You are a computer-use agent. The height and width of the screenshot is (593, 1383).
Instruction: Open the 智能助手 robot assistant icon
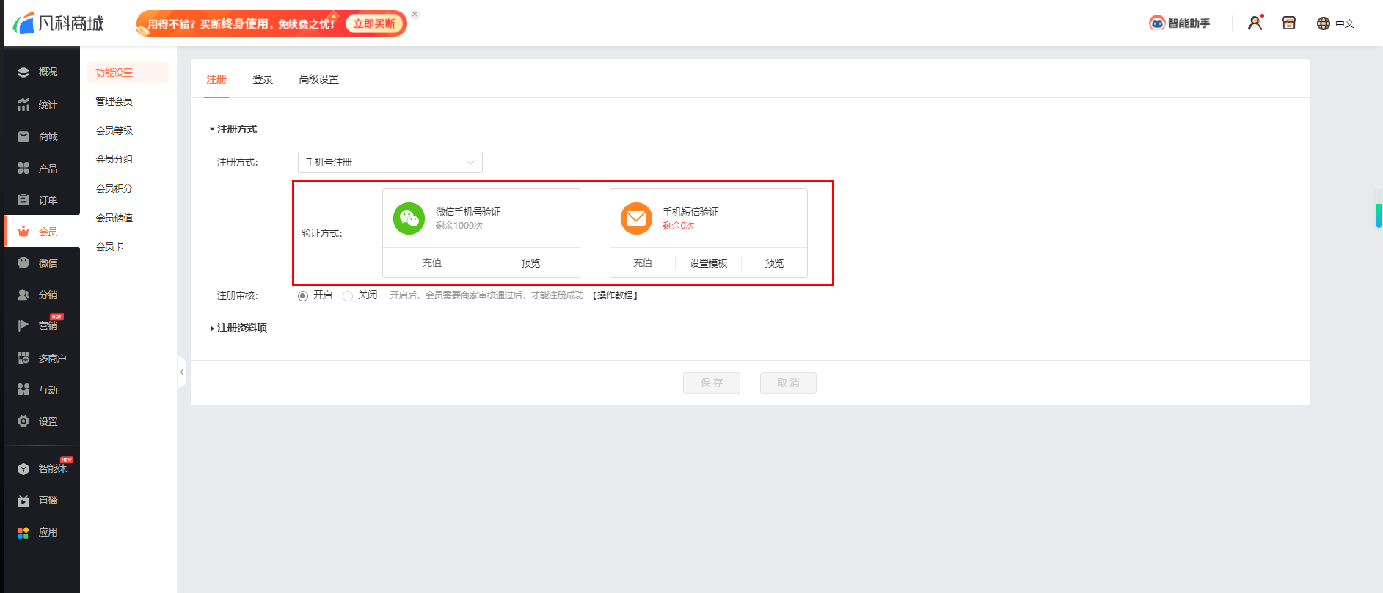pyautogui.click(x=1157, y=23)
